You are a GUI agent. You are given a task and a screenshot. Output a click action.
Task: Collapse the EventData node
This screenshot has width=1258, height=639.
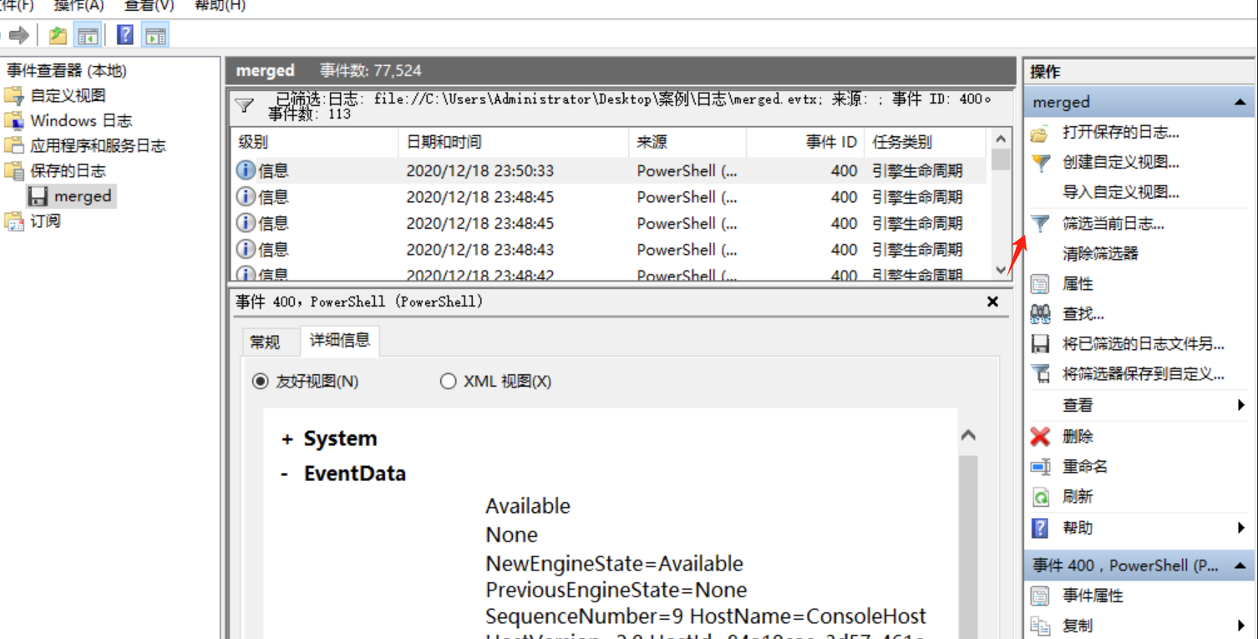point(285,474)
